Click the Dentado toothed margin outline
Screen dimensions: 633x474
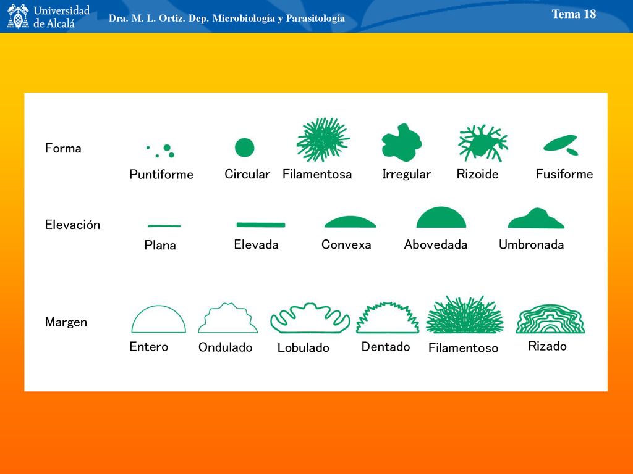[388, 318]
